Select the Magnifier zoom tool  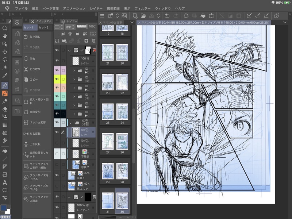click(x=5, y=28)
